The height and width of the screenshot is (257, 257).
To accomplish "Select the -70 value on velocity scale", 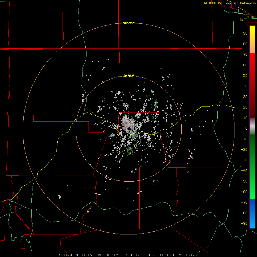I will click(x=244, y=202).
